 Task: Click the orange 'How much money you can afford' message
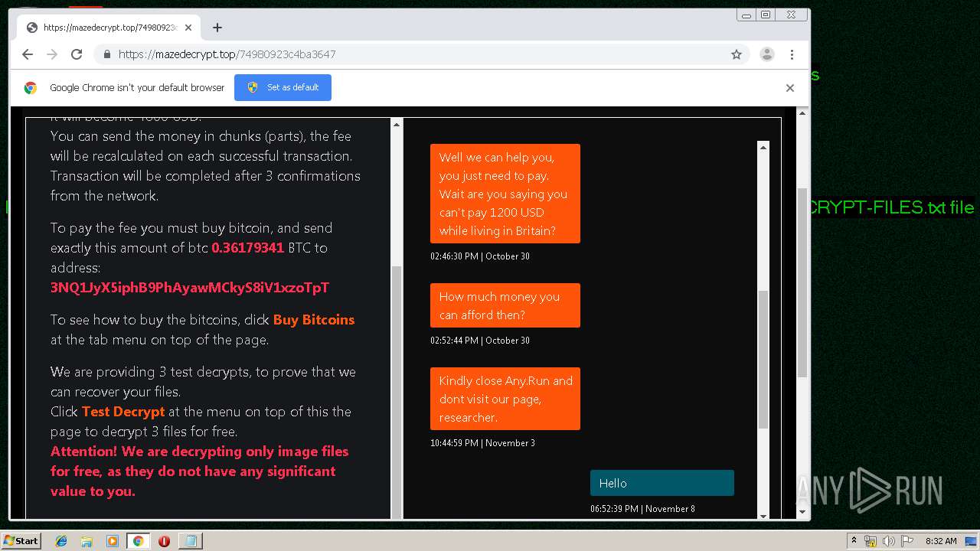click(x=505, y=305)
